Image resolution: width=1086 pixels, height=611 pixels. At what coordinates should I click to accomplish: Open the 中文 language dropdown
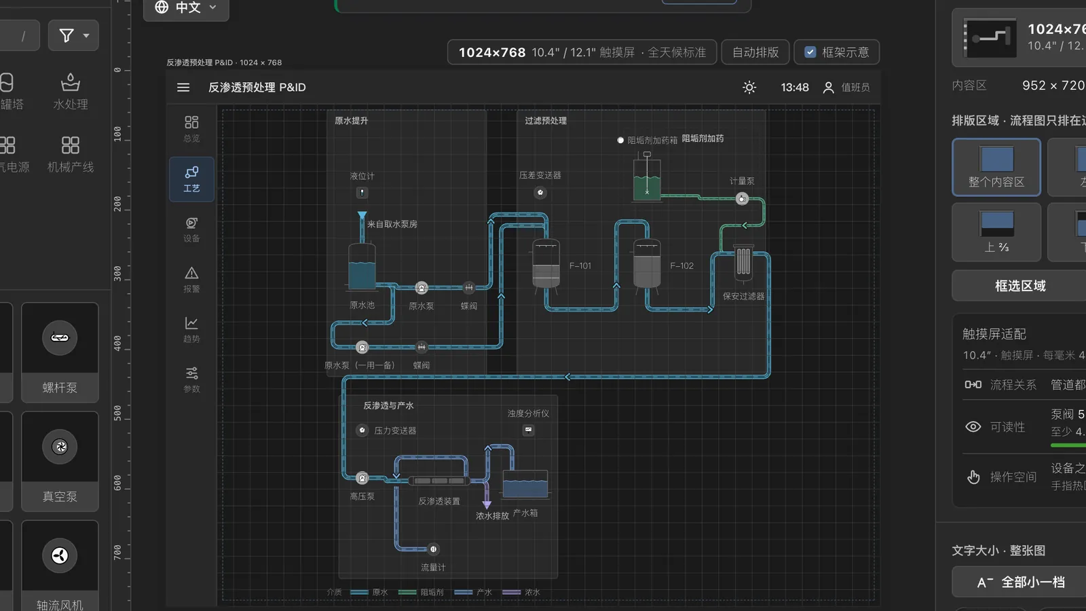(186, 8)
